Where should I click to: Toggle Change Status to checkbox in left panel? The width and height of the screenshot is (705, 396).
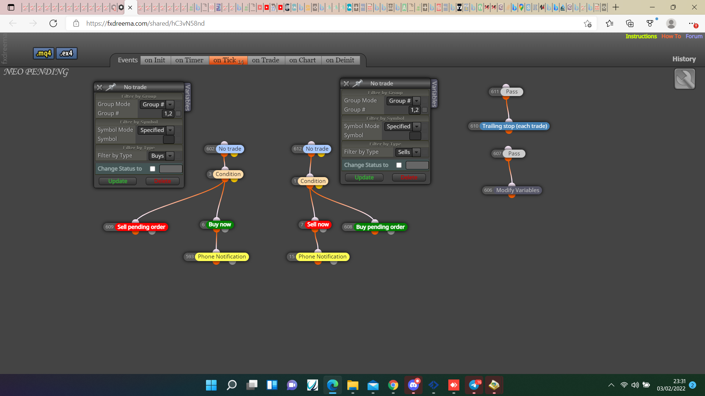click(x=152, y=169)
